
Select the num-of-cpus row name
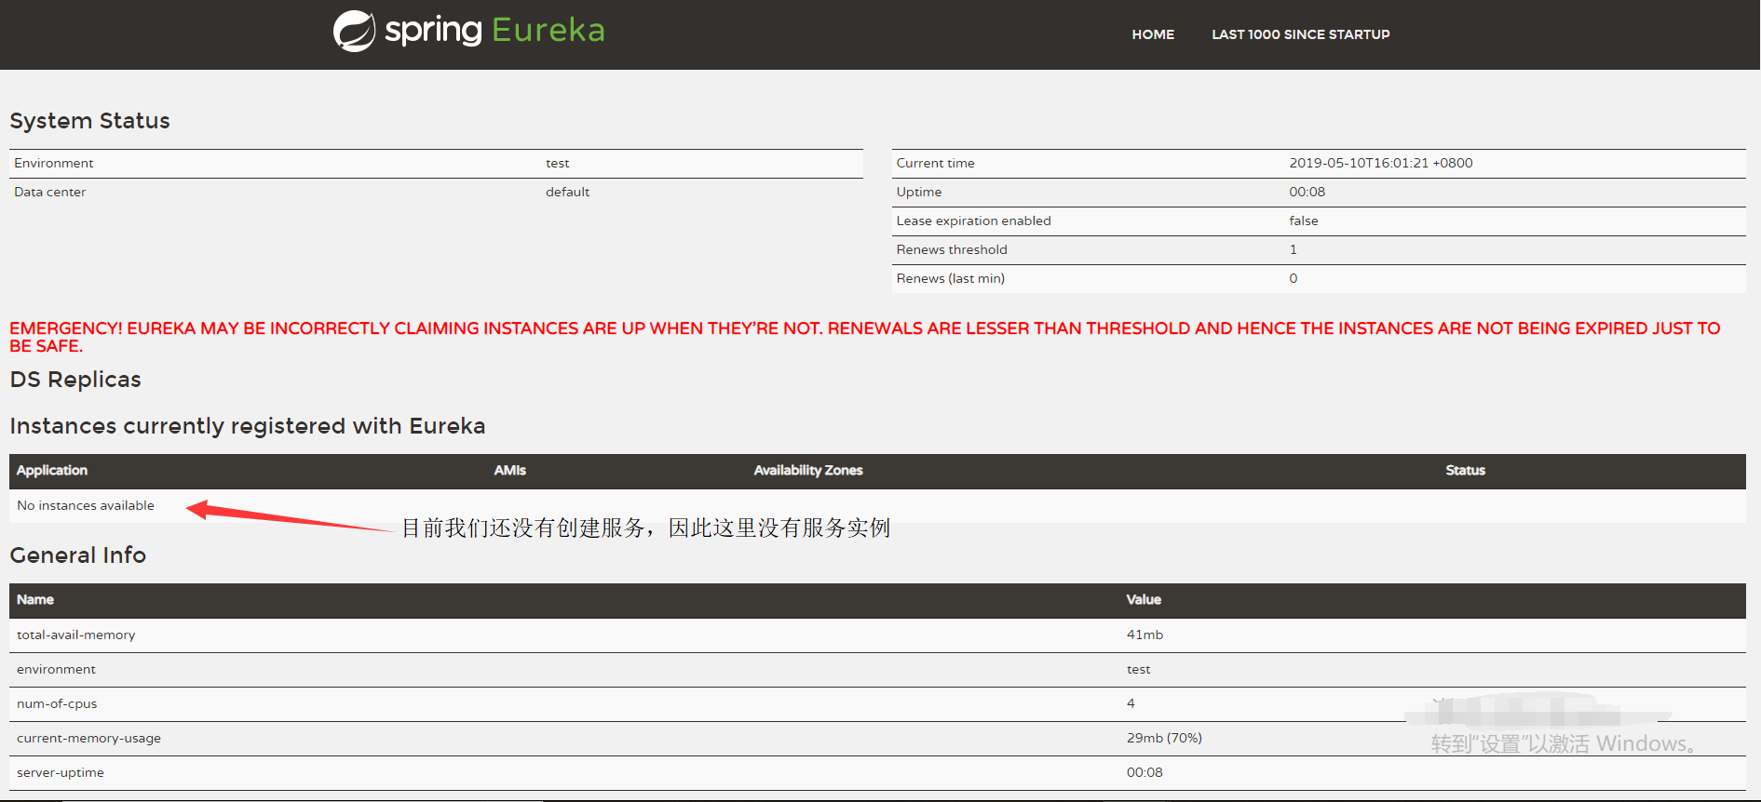click(57, 703)
